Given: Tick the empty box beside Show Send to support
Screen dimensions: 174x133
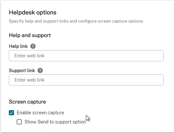Looking at the screenshot, I should click(x=19, y=122).
